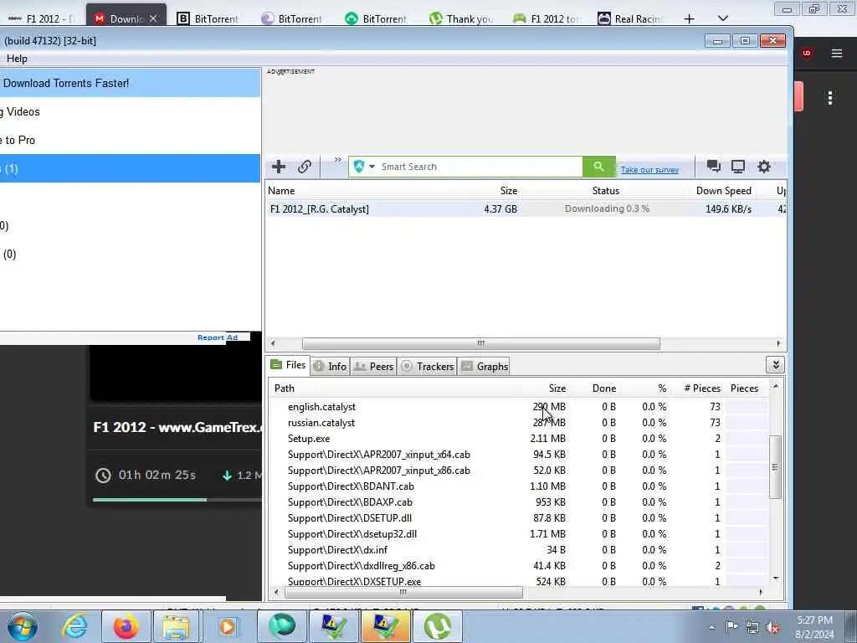Click horizontal scrollbar in files pane
The image size is (857, 643).
click(x=403, y=592)
